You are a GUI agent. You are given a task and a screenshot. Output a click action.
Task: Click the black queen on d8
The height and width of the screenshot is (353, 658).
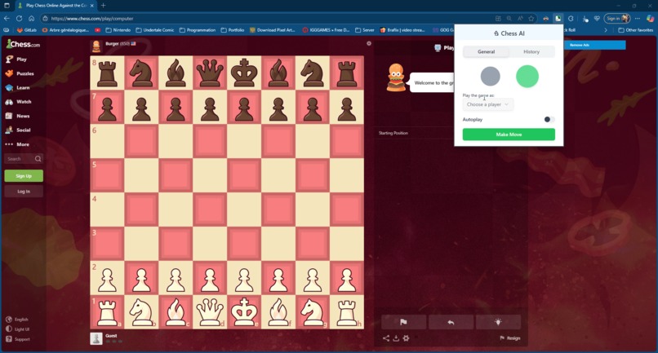click(x=210, y=73)
